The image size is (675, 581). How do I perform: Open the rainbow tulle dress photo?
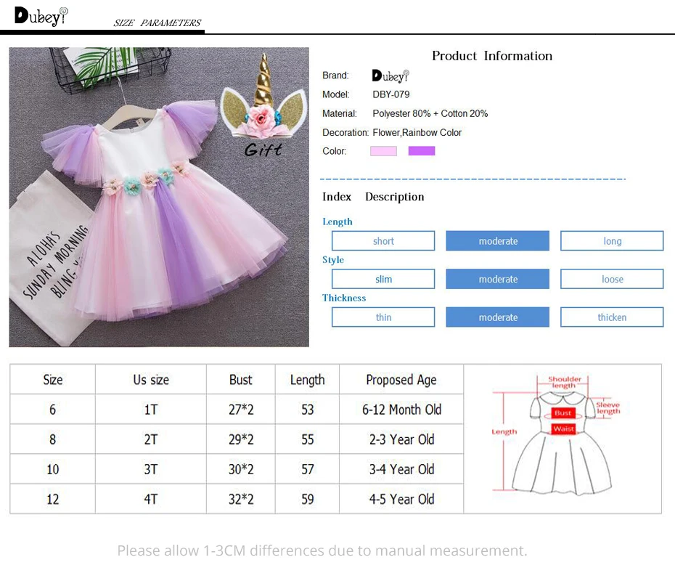159,197
